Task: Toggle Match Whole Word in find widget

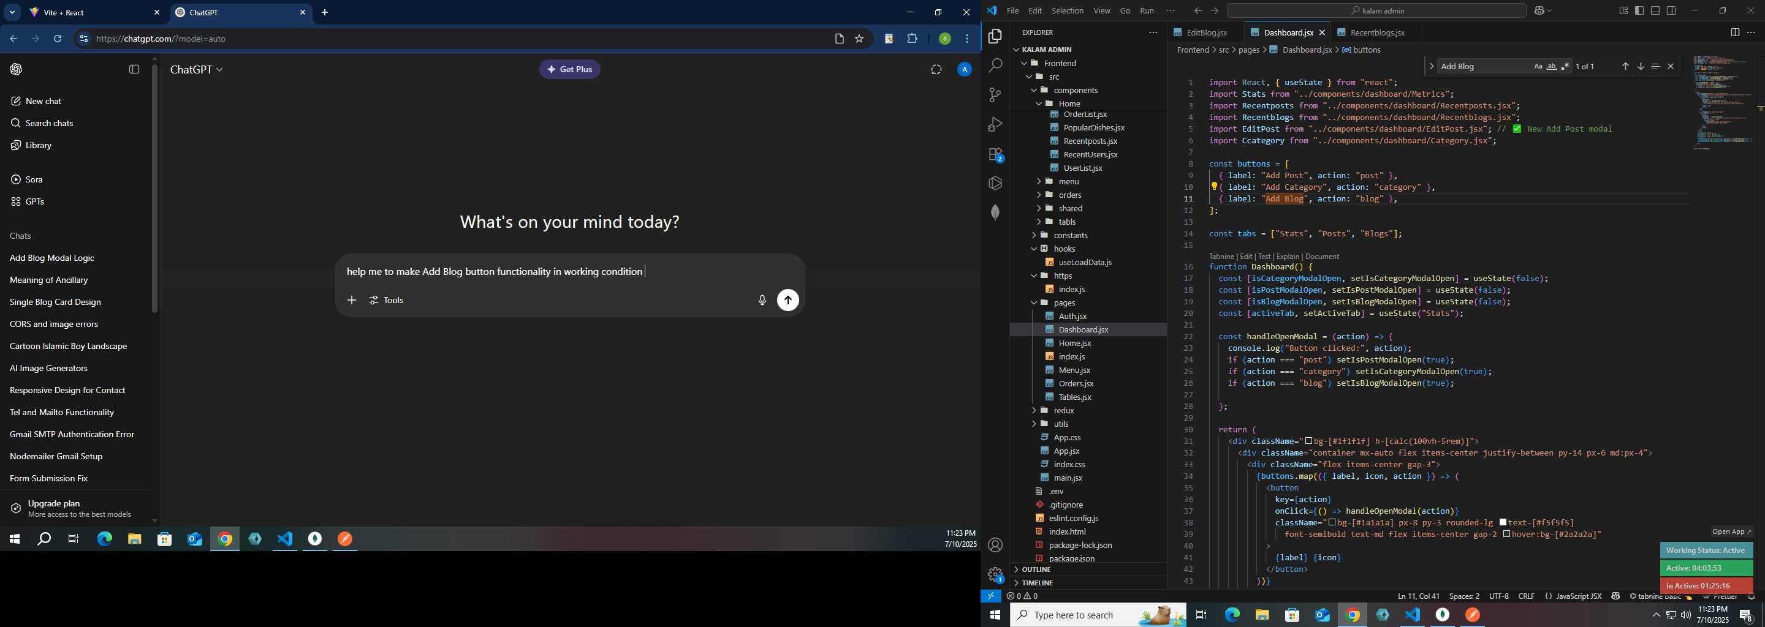Action: click(x=1551, y=66)
